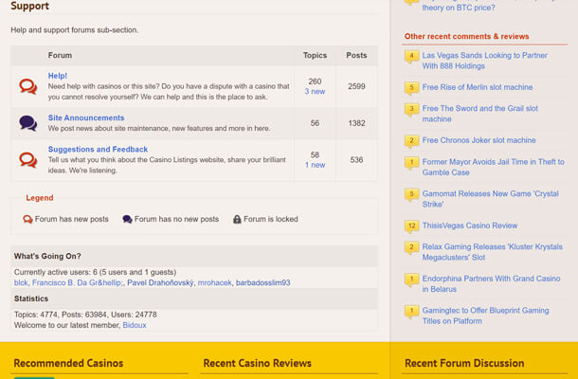This screenshot has width=578, height=379.
Task: Open the Suggestions and Feedback forum
Action: 98,149
